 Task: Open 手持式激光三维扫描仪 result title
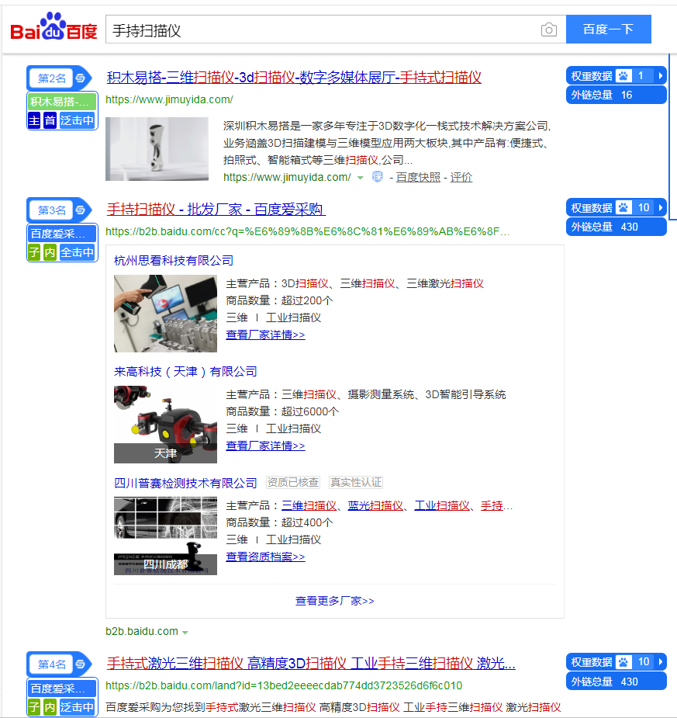tap(311, 663)
